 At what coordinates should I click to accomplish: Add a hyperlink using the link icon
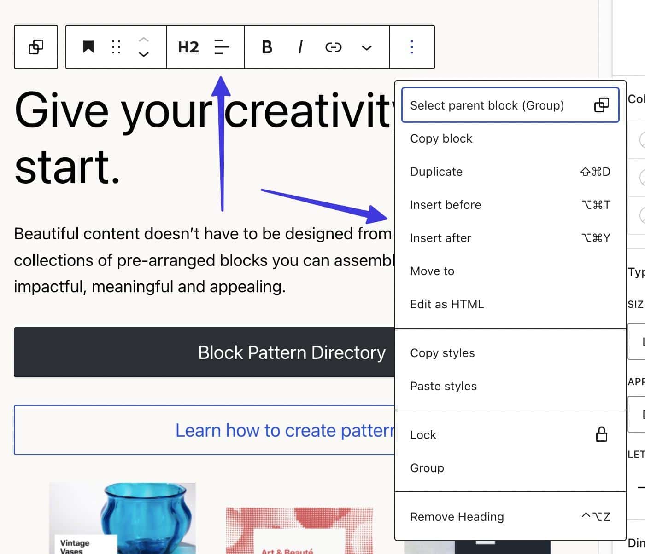(333, 47)
